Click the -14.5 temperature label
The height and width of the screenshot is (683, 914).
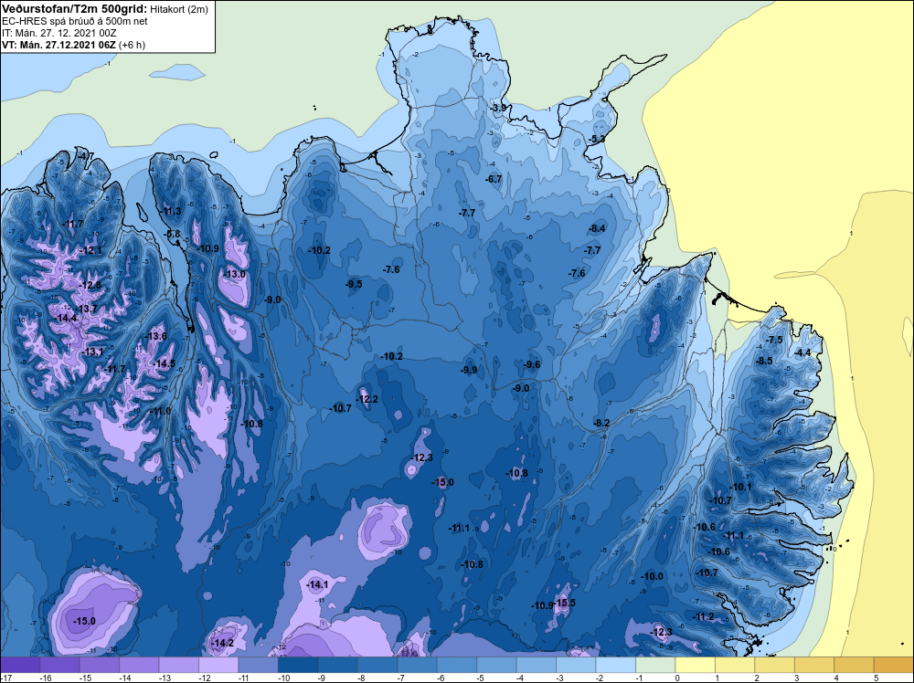165,363
